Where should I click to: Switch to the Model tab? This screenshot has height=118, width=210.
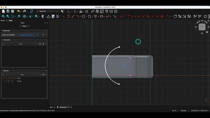tap(3, 20)
